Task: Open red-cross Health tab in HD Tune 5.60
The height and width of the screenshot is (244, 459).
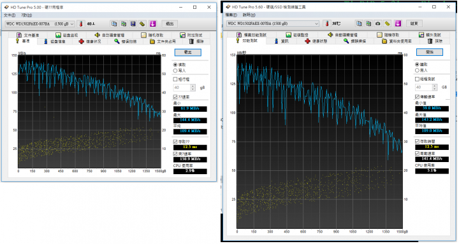Action: [316, 41]
